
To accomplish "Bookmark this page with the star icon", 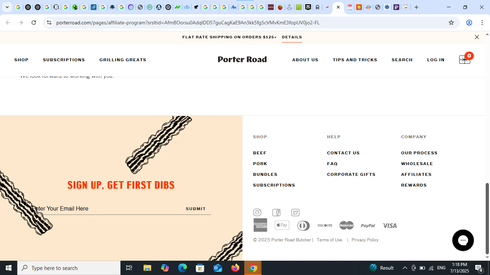I will [451, 23].
